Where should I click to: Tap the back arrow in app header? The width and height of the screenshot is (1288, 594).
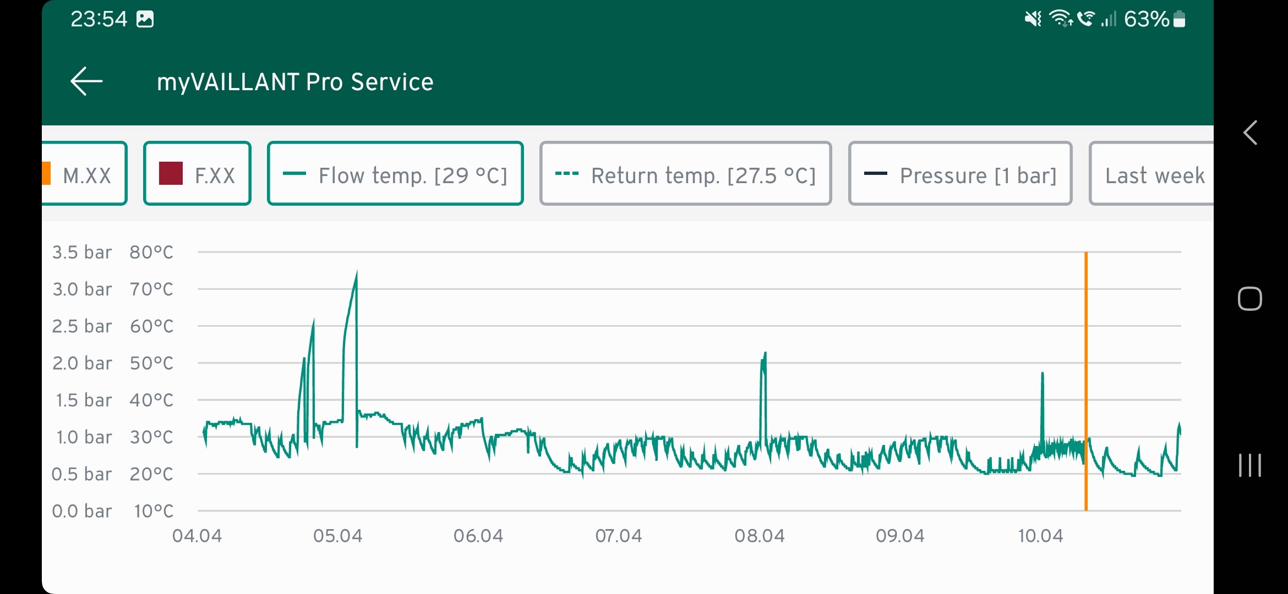coord(86,81)
